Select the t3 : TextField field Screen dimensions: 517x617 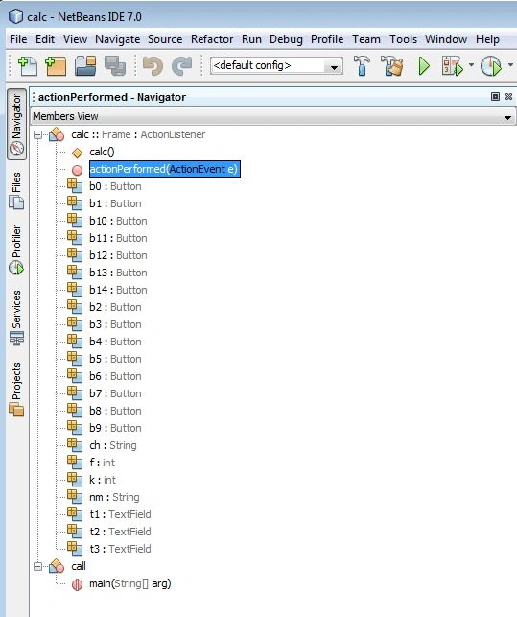pyautogui.click(x=120, y=549)
